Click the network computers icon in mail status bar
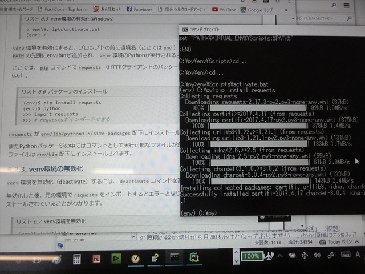Viewport: 365px width, 274px height. point(60,245)
